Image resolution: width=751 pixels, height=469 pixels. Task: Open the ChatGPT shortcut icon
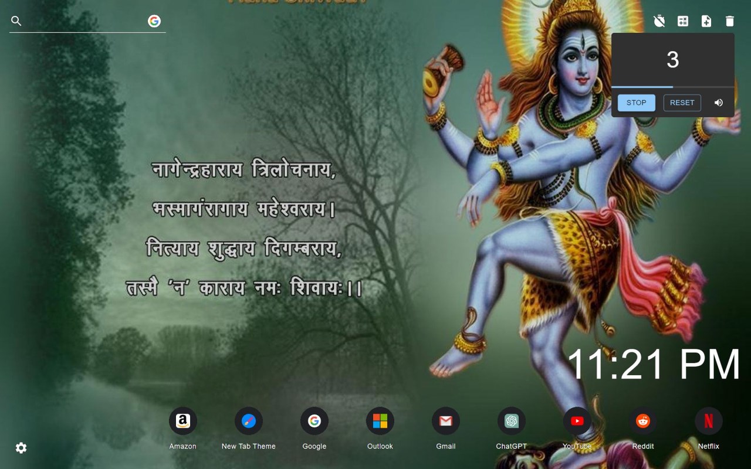pos(512,421)
